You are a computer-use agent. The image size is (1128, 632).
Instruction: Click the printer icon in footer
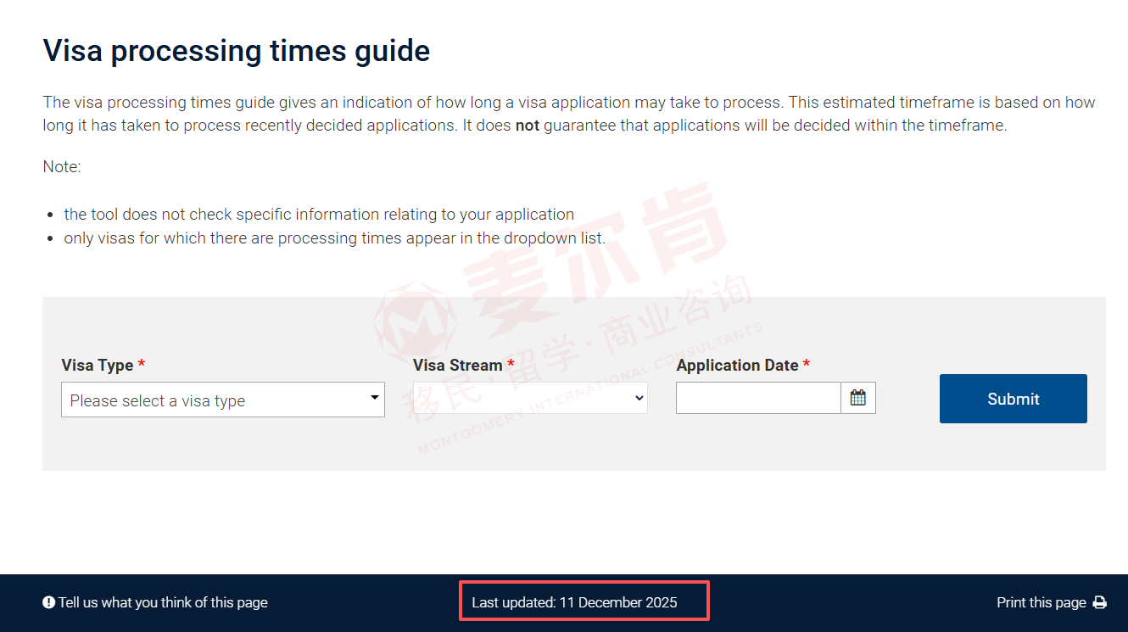[1099, 602]
